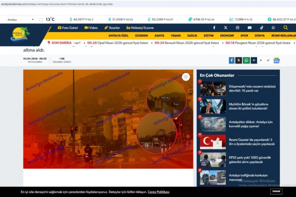Increase article font size
296x197 pixels.
[268, 60]
